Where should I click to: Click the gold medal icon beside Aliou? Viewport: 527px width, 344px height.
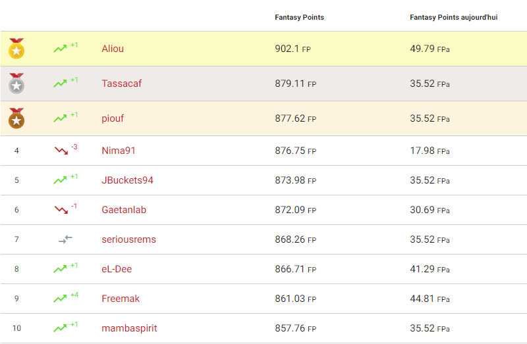coord(16,49)
